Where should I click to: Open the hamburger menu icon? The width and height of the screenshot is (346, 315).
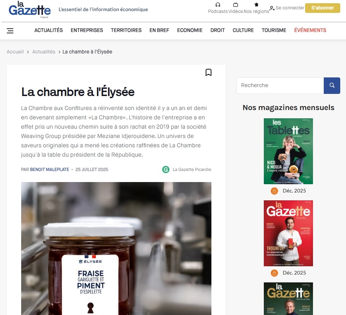tap(10, 30)
